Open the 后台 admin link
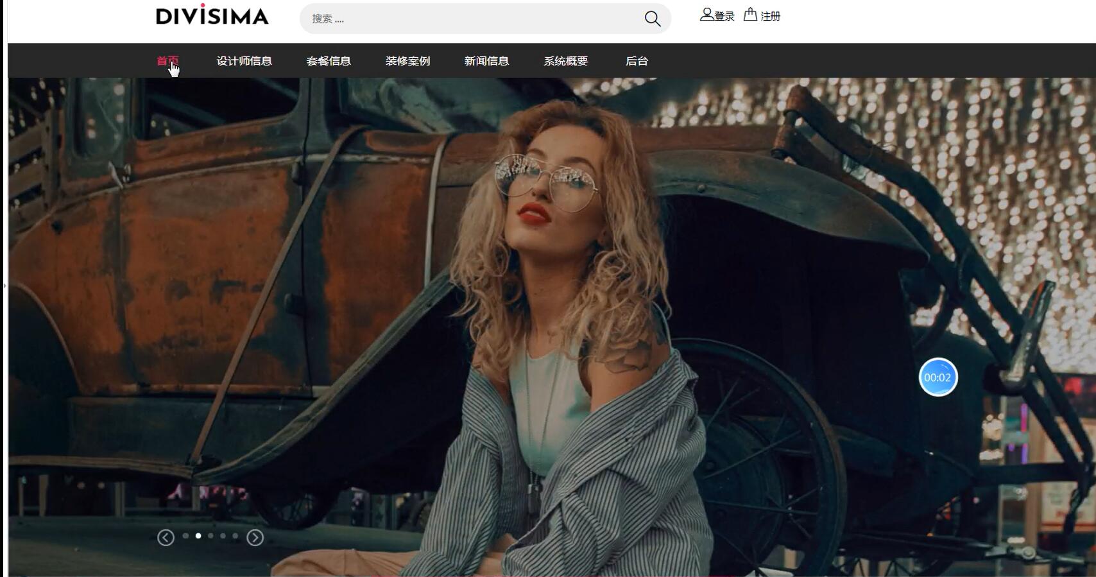 (637, 61)
